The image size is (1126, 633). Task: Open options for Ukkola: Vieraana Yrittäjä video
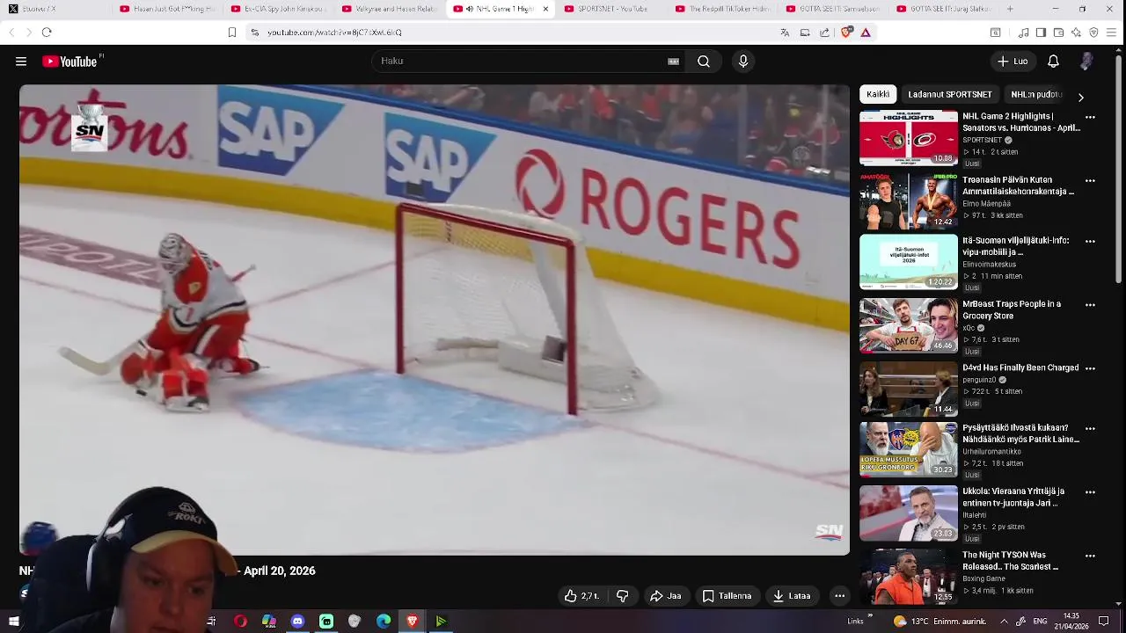pyautogui.click(x=1090, y=492)
